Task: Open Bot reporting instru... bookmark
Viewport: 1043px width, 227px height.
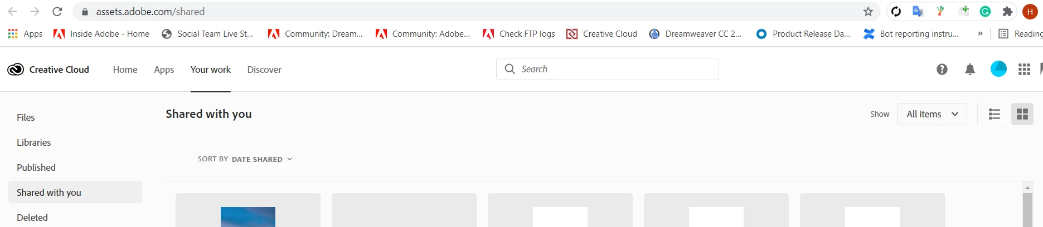Action: (x=911, y=34)
